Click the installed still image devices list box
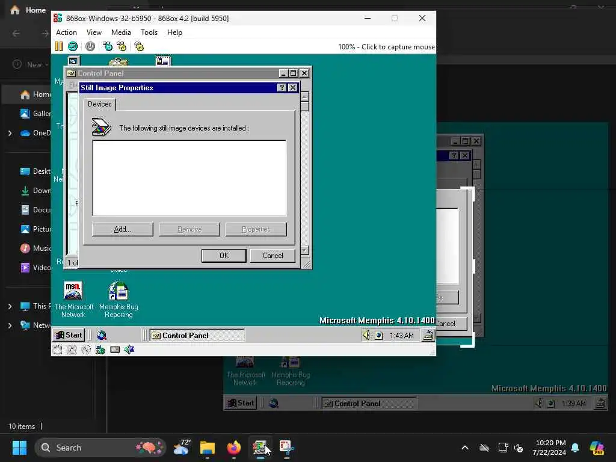The width and height of the screenshot is (616, 462). pos(189,178)
